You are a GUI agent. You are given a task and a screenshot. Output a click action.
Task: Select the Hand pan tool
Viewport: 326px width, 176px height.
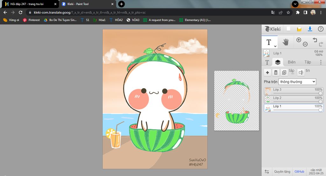[286, 42]
